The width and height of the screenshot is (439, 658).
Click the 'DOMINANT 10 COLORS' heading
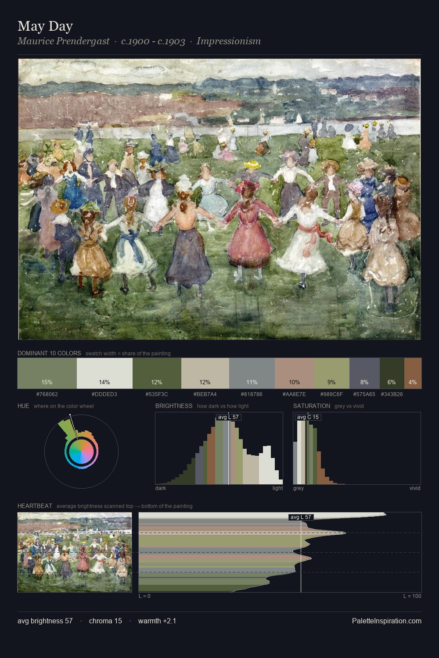[x=49, y=353]
